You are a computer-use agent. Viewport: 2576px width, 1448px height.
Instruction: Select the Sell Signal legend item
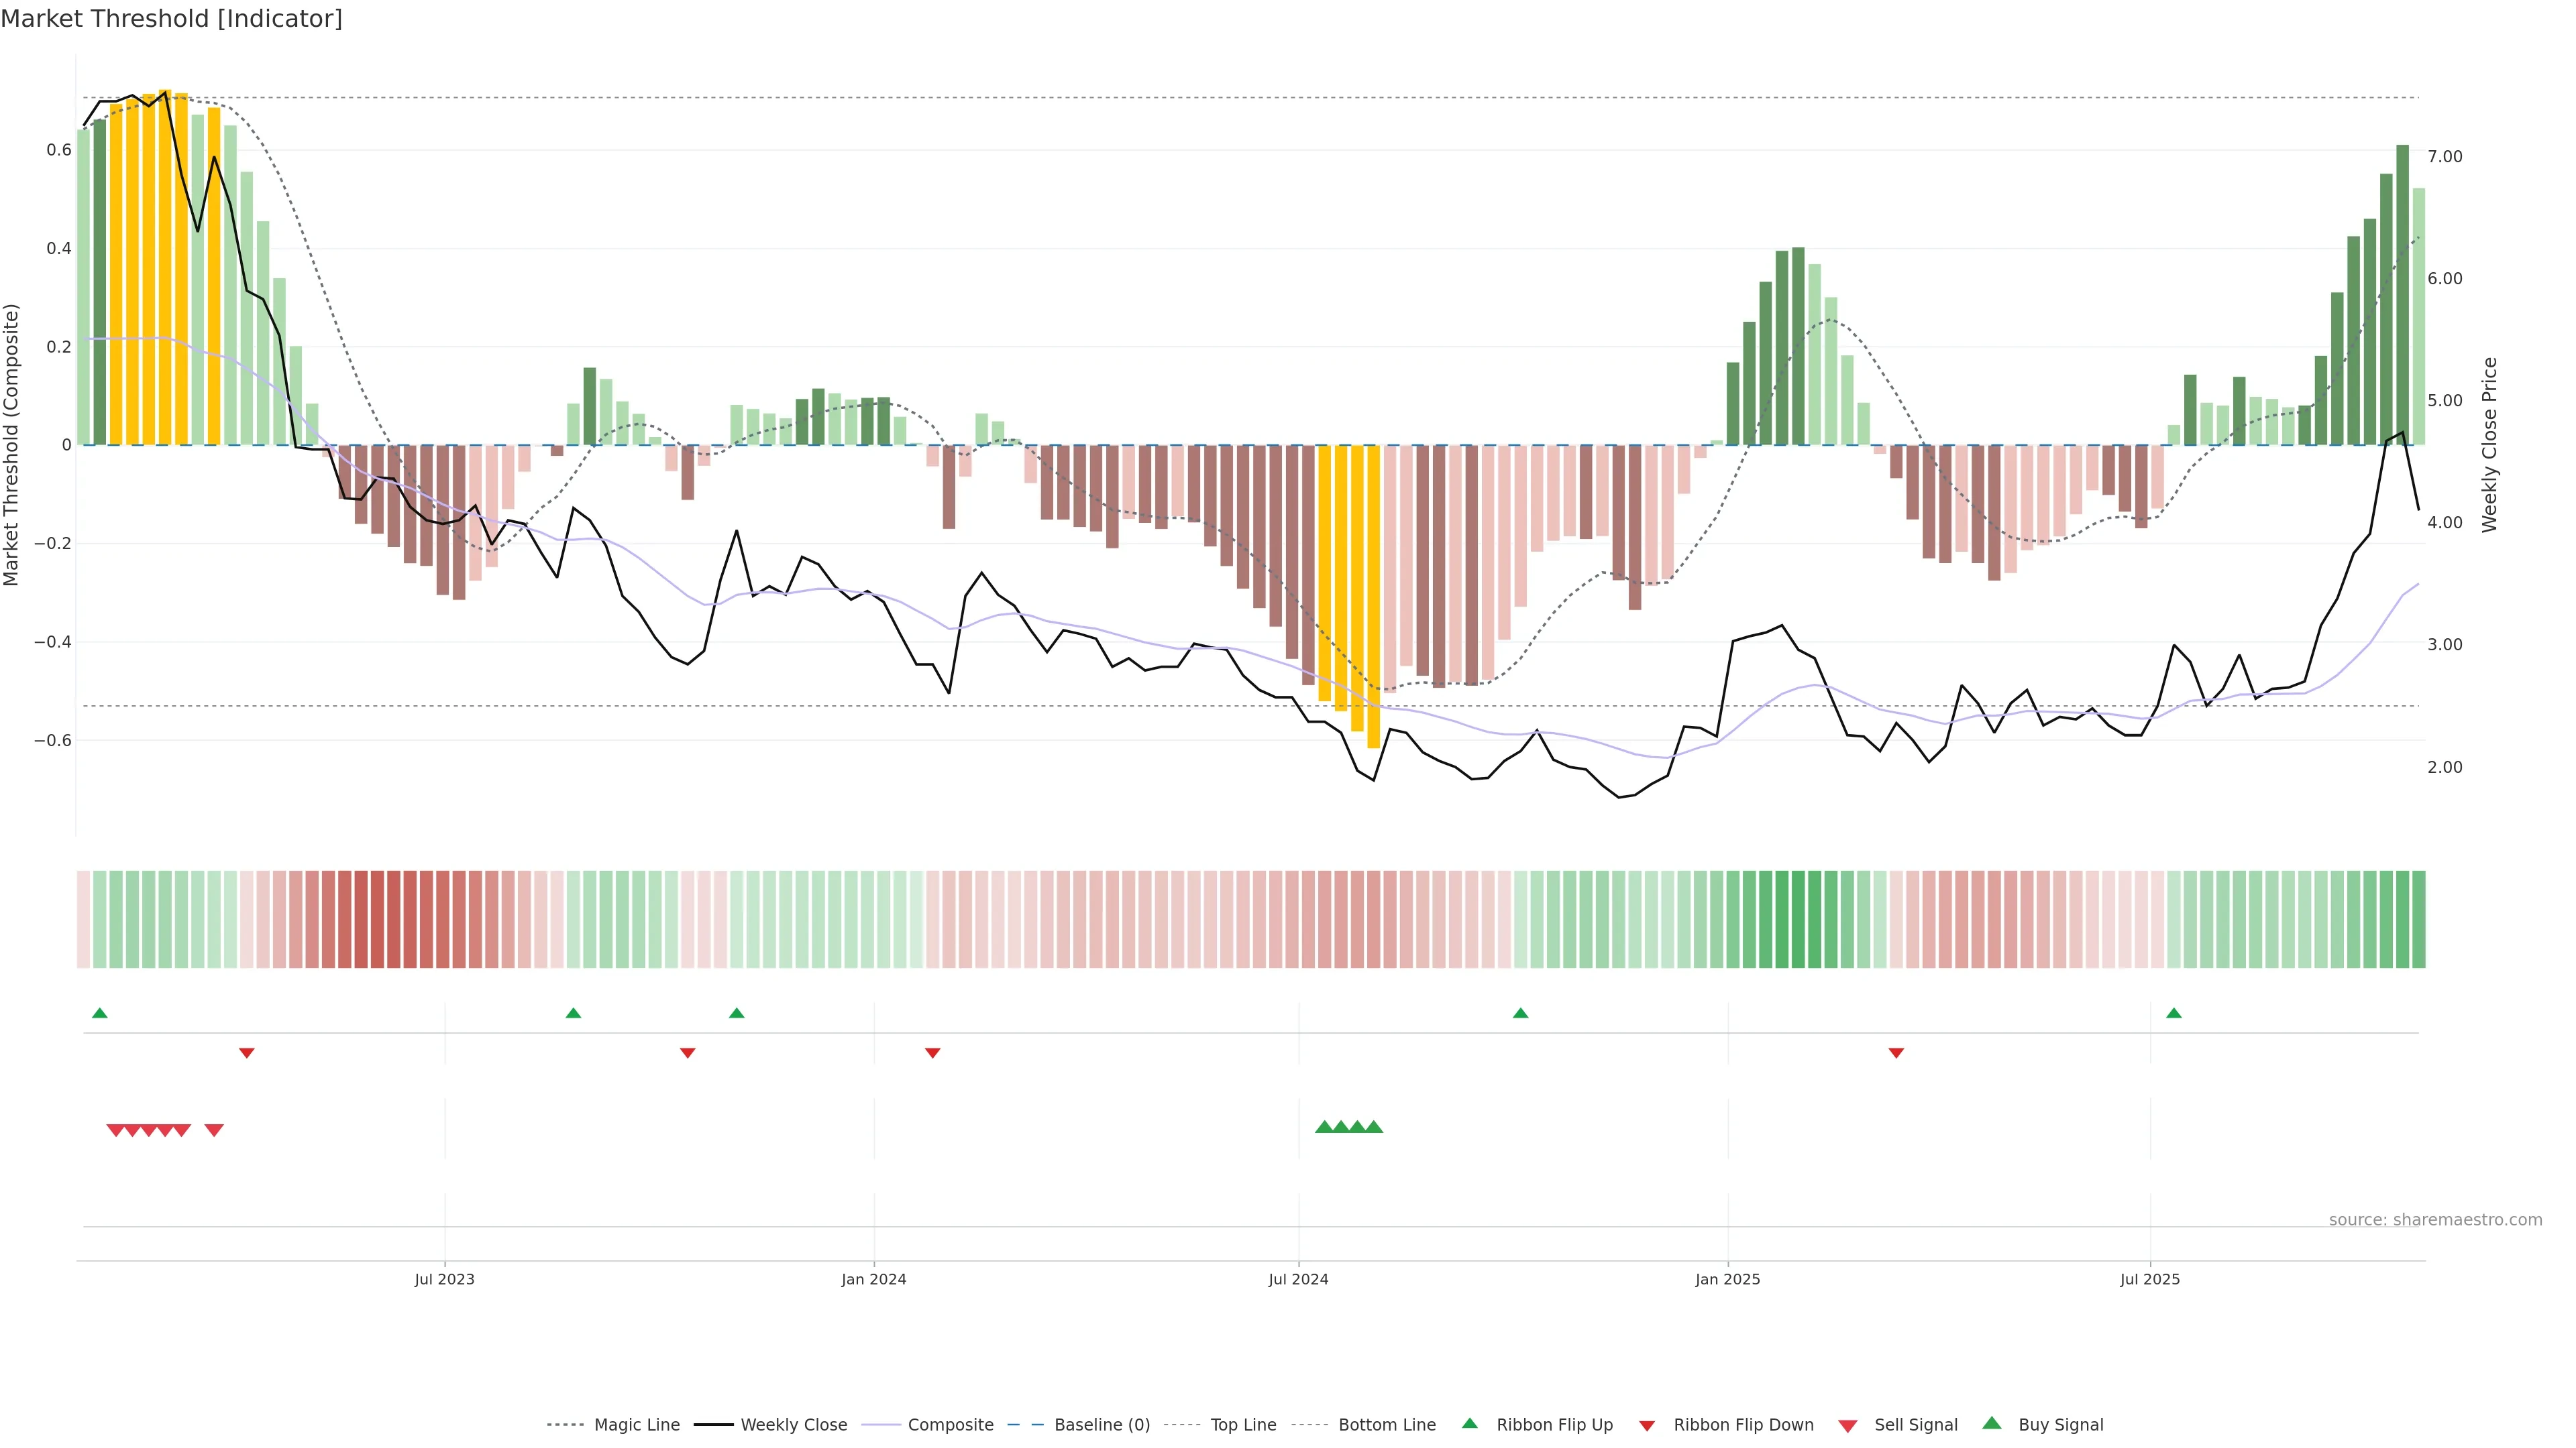click(x=1915, y=1425)
